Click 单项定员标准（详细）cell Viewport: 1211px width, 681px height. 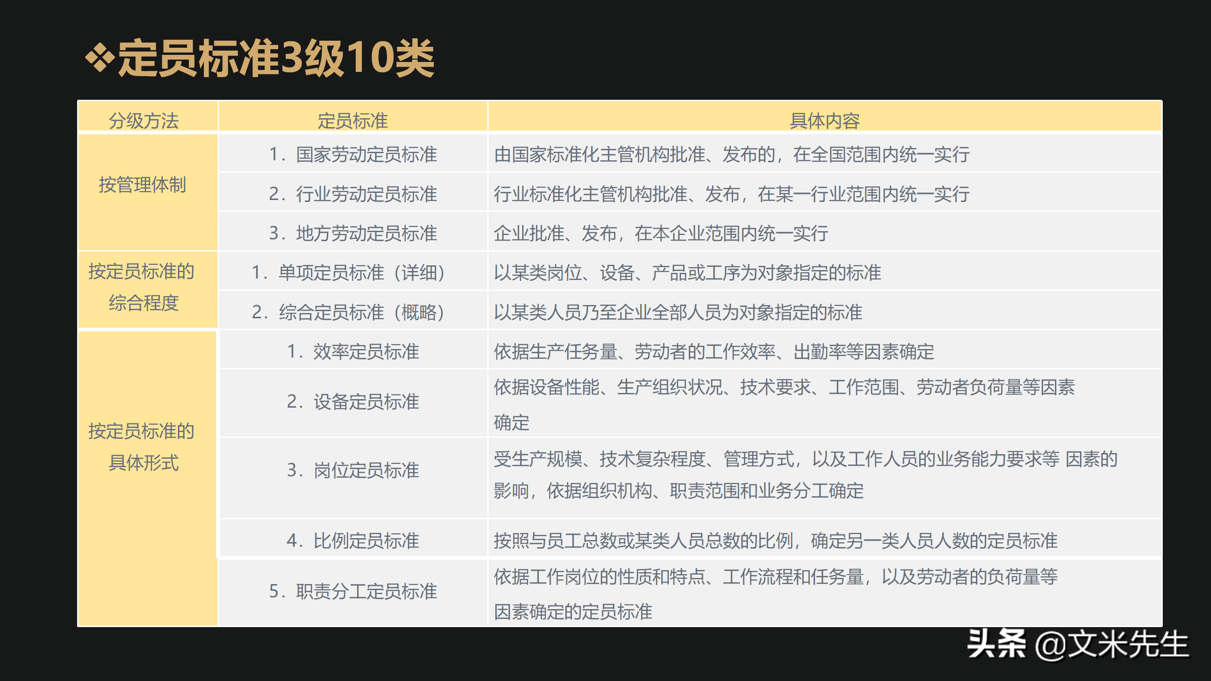click(x=352, y=272)
